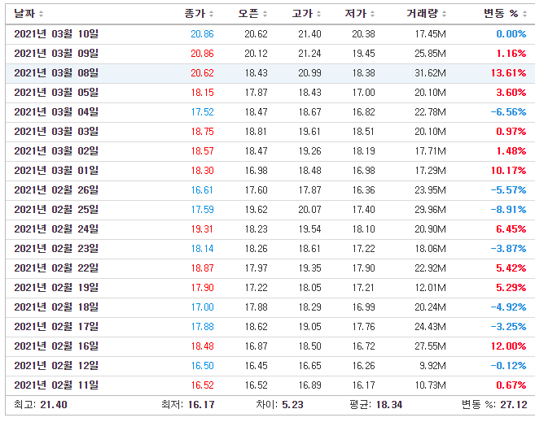Click the 고가 column header label
Image resolution: width=535 pixels, height=422 pixels.
pyautogui.click(x=303, y=14)
